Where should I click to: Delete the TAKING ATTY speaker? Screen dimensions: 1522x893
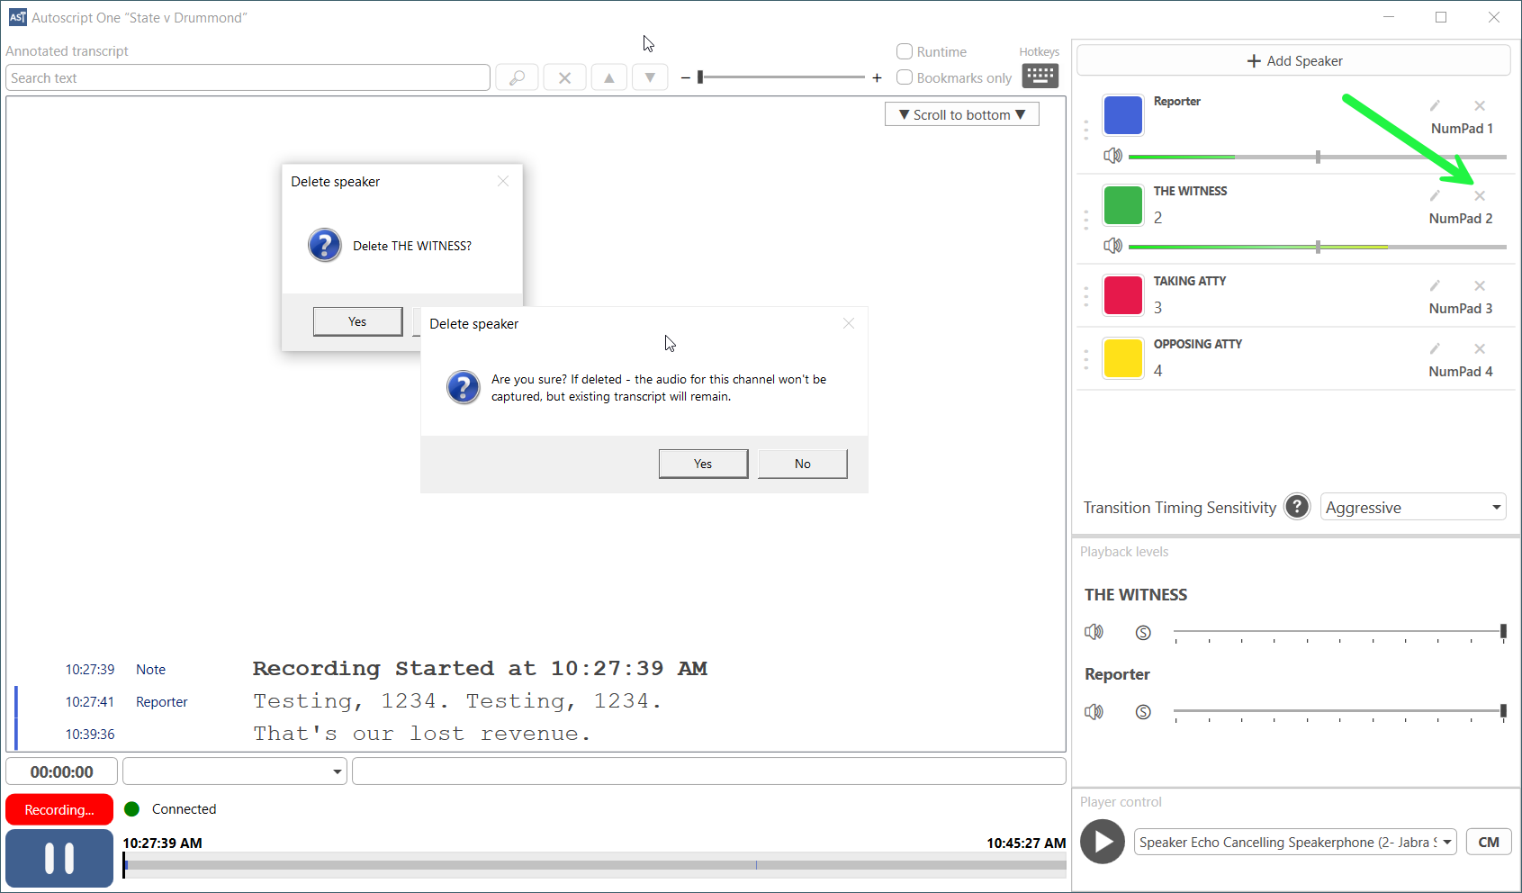coord(1480,286)
